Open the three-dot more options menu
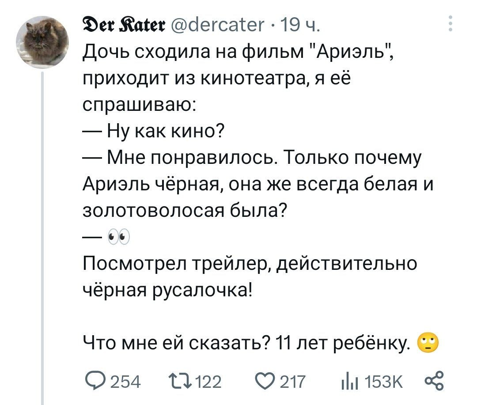Viewport: 477px width, 405px height. point(450,23)
